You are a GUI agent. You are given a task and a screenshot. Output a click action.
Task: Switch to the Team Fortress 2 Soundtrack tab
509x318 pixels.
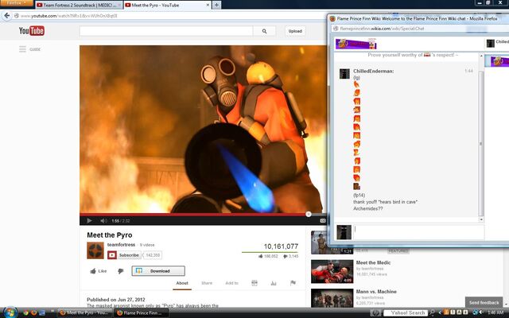(79, 5)
